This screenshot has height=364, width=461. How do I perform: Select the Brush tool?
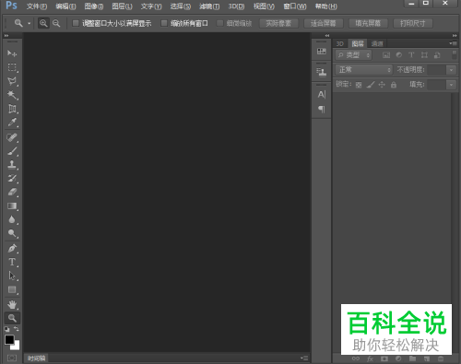point(12,151)
